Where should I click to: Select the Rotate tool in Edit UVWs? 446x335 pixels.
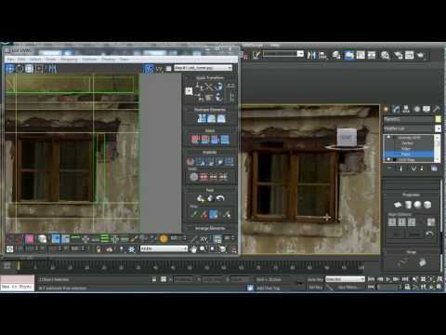(20, 69)
